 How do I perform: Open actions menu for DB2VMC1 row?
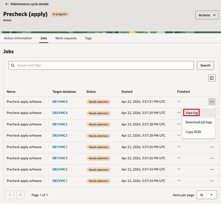212,181
